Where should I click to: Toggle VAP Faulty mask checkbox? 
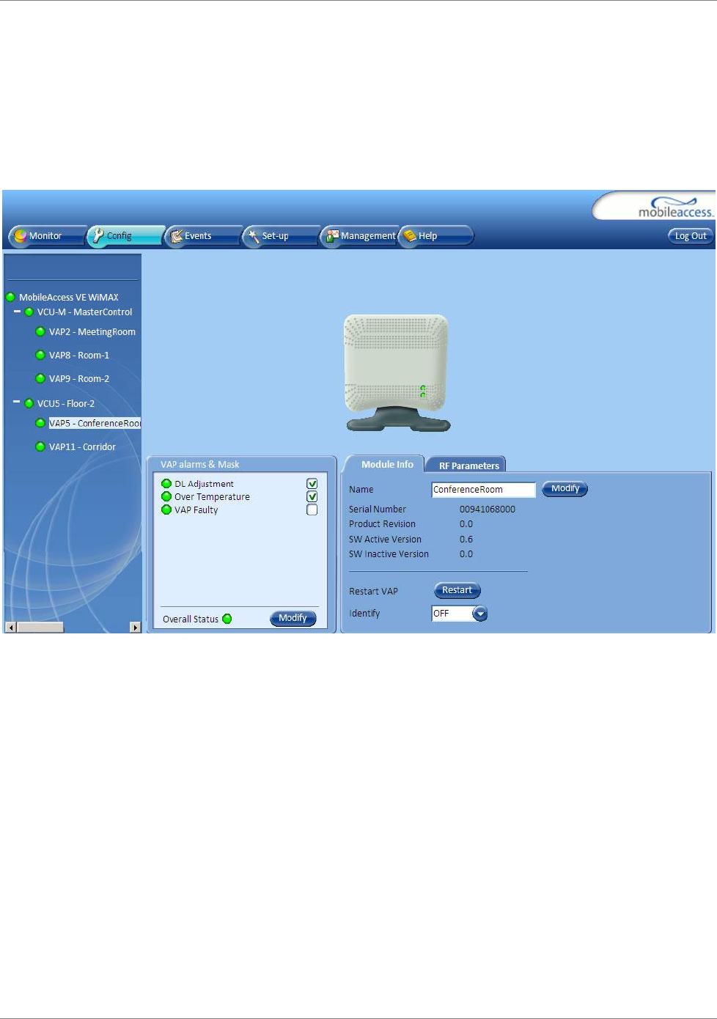tap(312, 510)
